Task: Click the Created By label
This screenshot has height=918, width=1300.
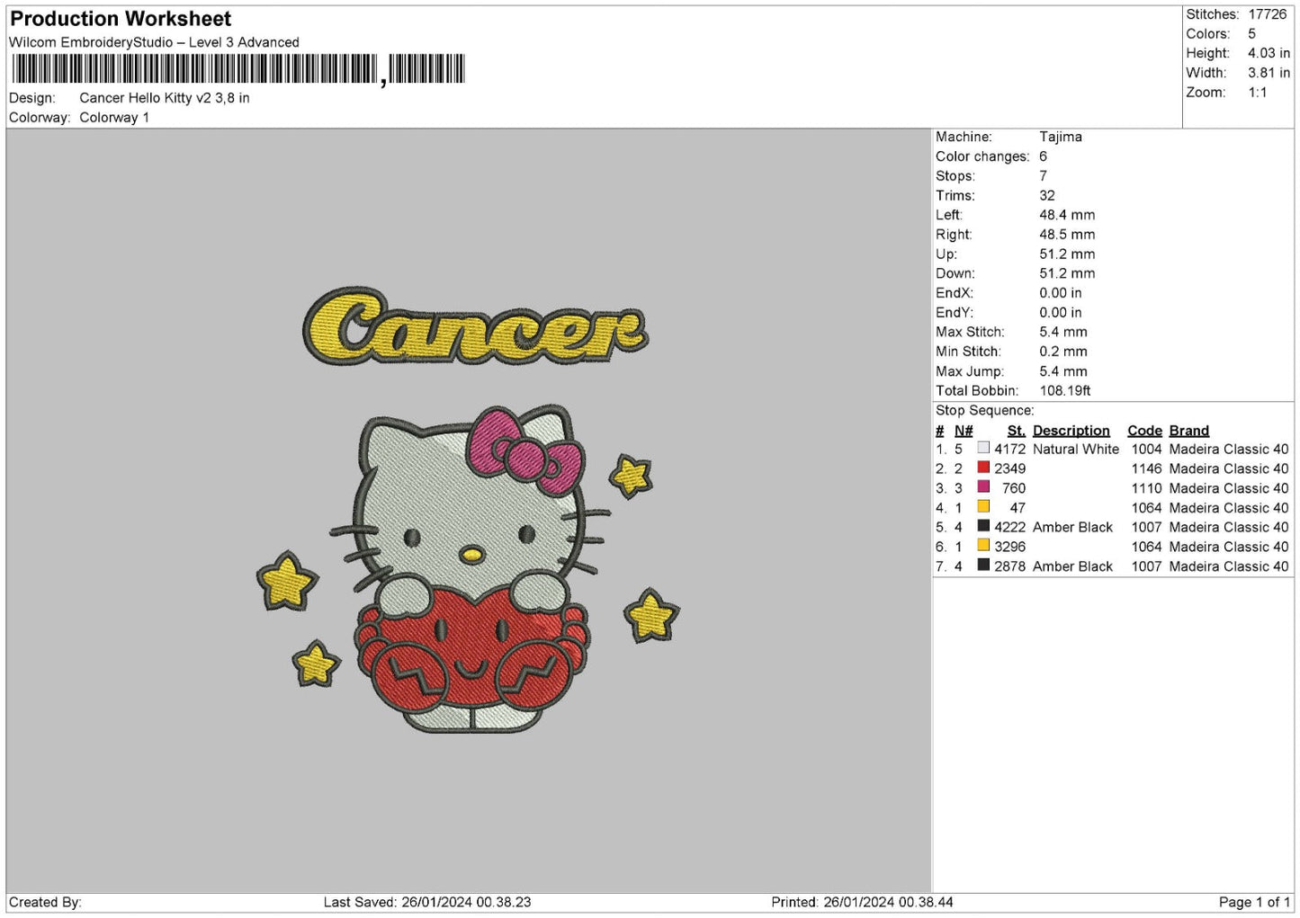Action: click(x=45, y=902)
